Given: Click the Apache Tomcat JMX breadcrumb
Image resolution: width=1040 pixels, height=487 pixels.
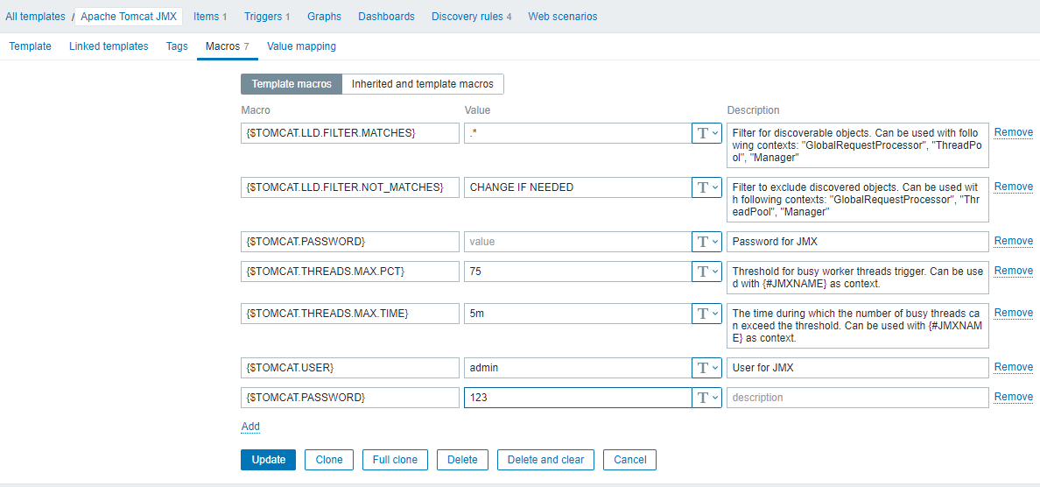Looking at the screenshot, I should pos(129,17).
